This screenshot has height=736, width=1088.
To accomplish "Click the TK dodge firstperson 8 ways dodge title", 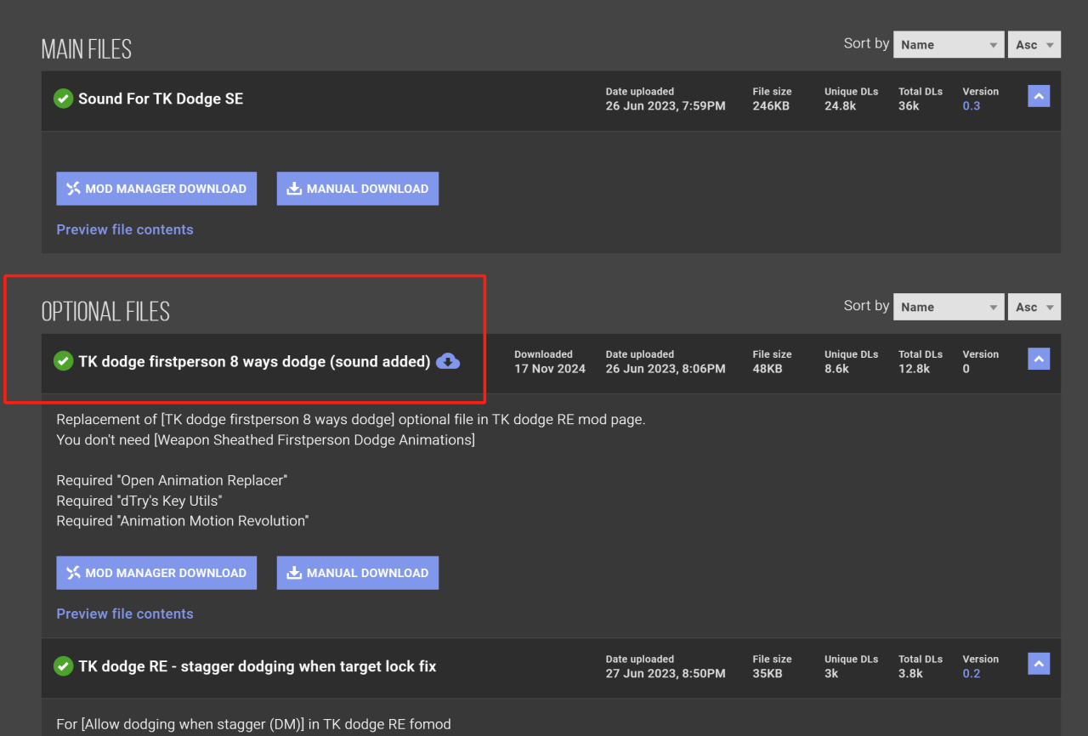I will click(254, 361).
